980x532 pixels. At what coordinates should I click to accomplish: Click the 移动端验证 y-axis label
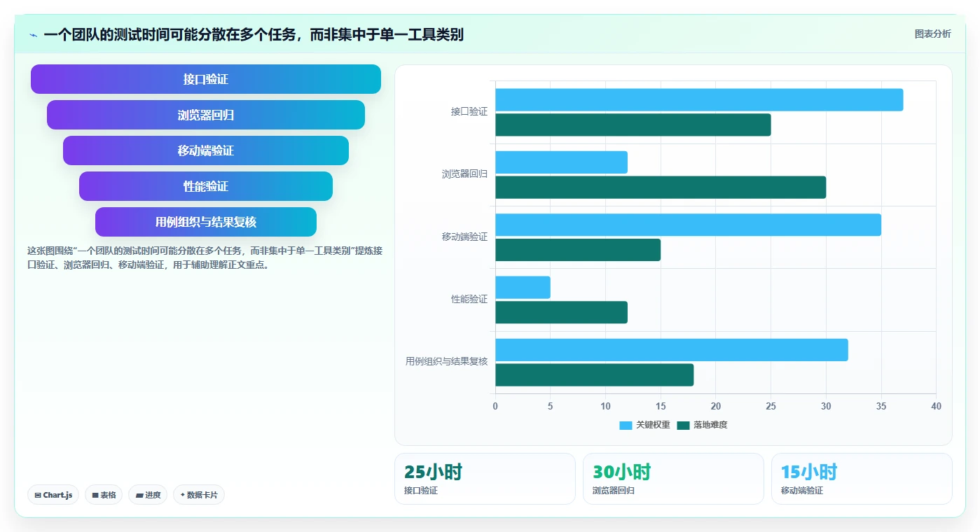[x=464, y=237]
